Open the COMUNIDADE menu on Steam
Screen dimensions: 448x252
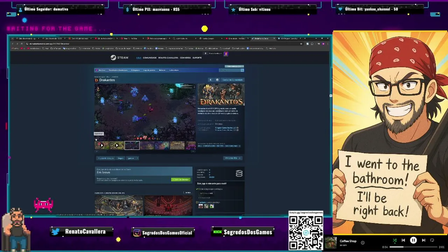click(x=149, y=58)
